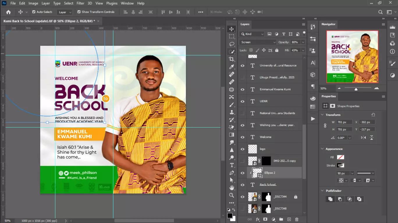Viewport: 398px width, 223px height.
Task: Select the Horizontal Type tool
Action: click(x=232, y=165)
